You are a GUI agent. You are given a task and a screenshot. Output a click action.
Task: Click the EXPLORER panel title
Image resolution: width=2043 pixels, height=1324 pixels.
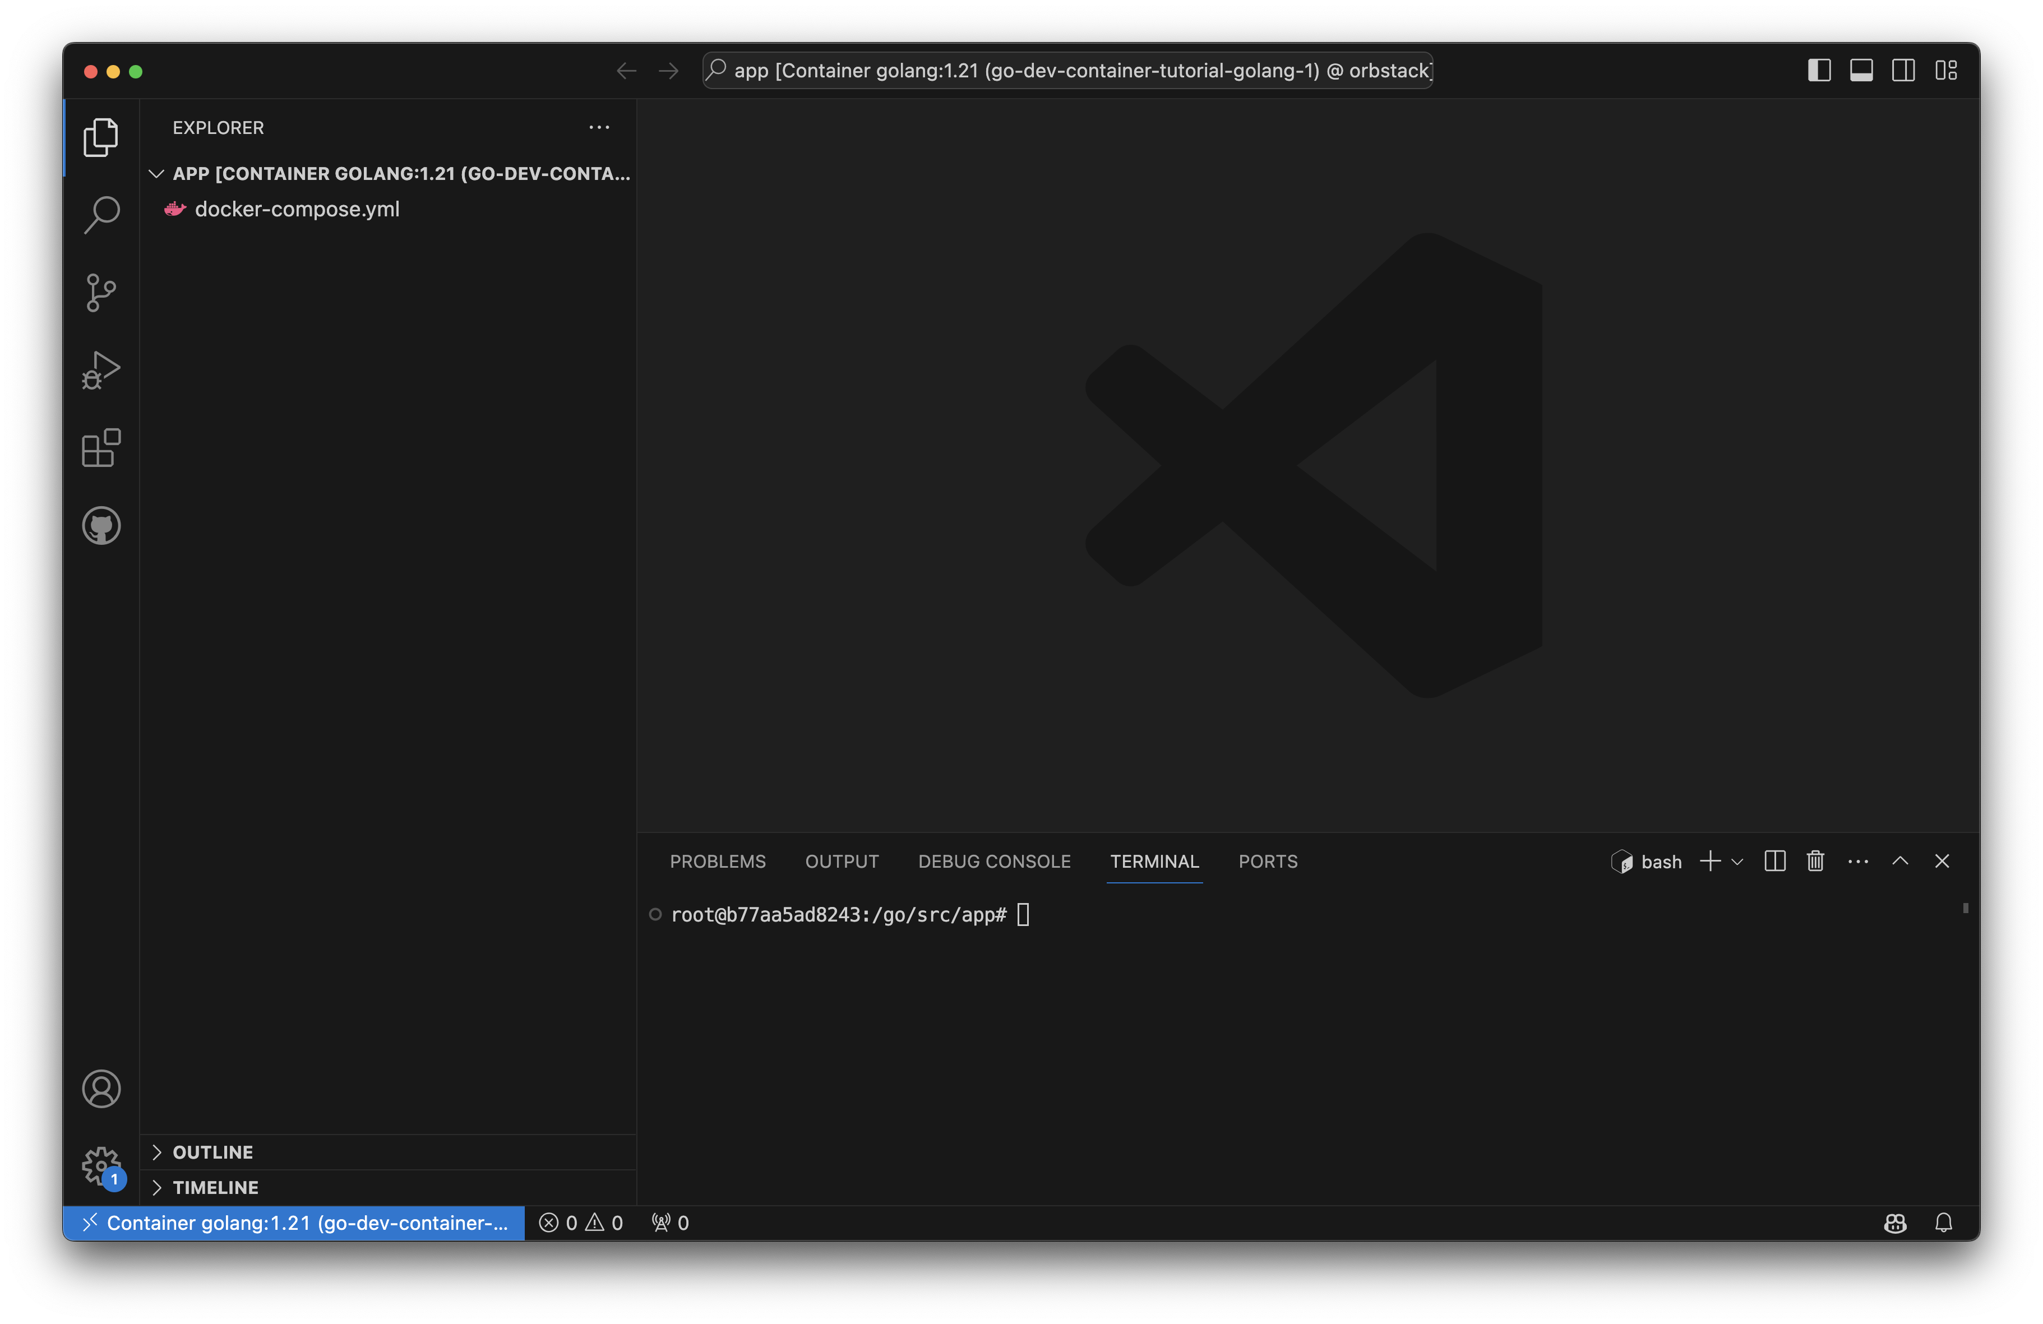pos(218,127)
